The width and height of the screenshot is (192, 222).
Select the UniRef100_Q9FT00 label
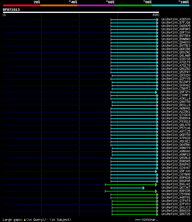click(176, 33)
